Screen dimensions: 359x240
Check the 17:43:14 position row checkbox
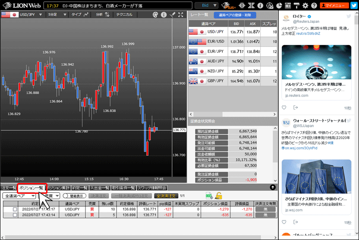pos(15,215)
